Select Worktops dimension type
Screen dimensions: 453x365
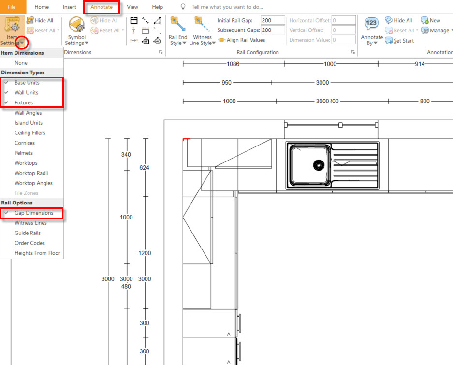click(32, 163)
